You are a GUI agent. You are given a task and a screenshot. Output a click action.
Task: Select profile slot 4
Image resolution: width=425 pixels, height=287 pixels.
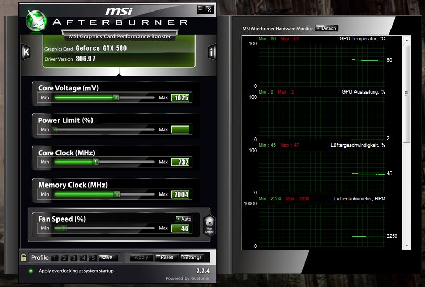(83, 257)
